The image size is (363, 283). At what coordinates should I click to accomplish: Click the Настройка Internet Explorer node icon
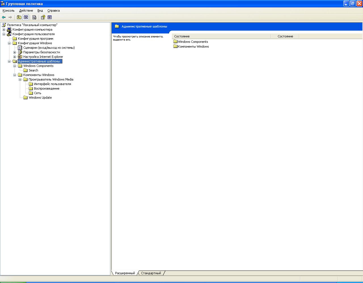(20, 57)
